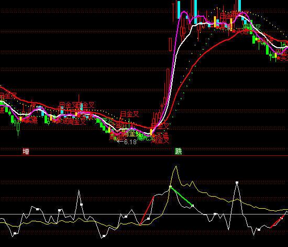Click the standalone 日金叉 signal label
The image size is (288, 247).
(x=129, y=114)
